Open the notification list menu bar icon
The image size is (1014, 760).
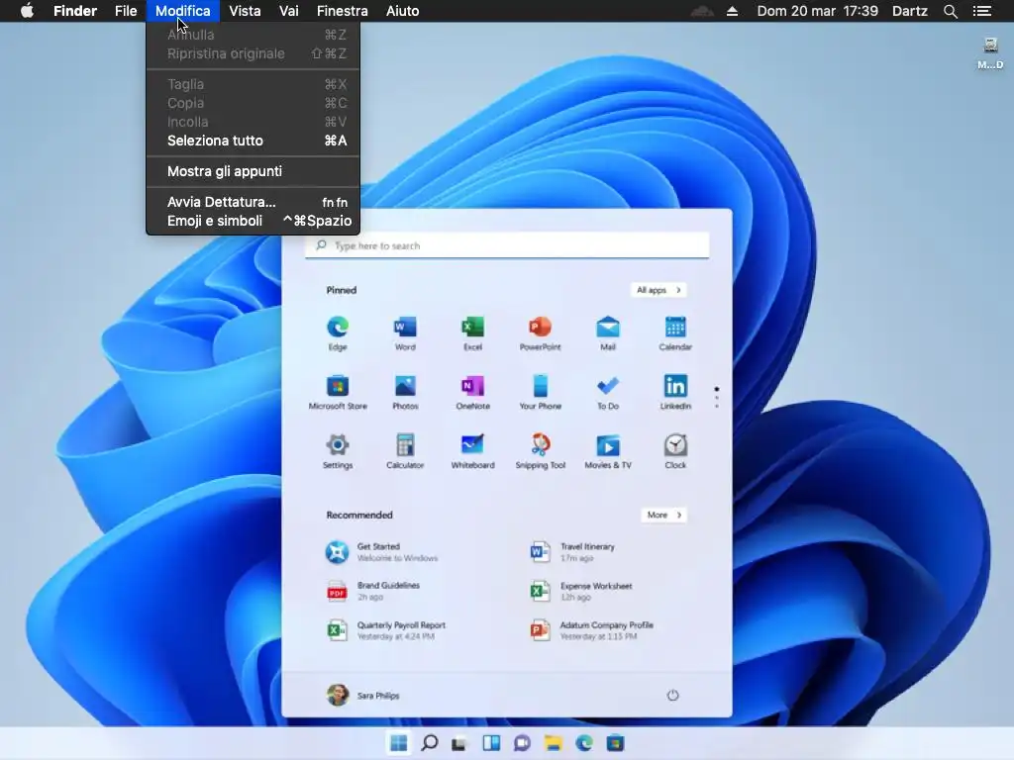pyautogui.click(x=982, y=11)
